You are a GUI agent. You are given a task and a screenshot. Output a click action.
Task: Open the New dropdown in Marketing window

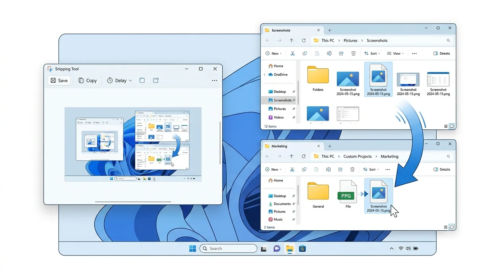tap(274, 169)
